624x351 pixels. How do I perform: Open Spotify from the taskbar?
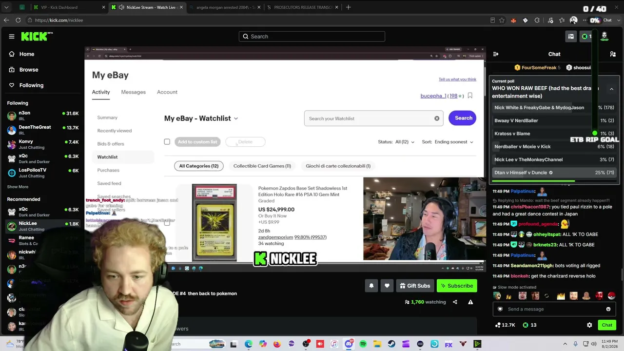coord(363,344)
